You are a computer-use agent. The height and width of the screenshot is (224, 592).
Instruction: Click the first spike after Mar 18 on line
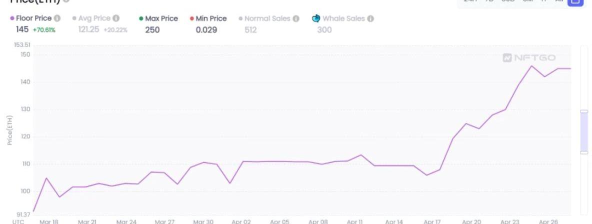(x=46, y=178)
